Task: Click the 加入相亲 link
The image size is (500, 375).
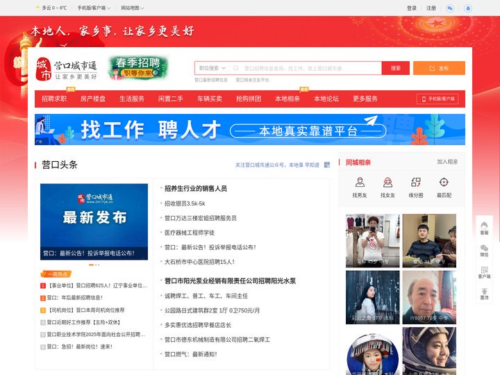Action: 447,162
